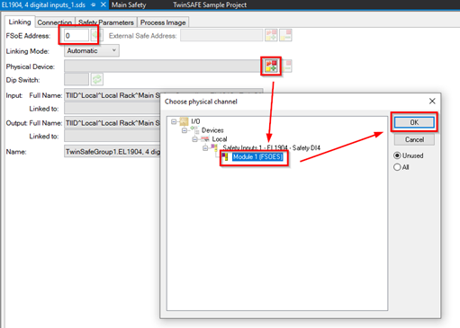Image resolution: width=460 pixels, height=328 pixels.
Task: Collapse the Local tree node
Action: pyautogui.click(x=194, y=139)
